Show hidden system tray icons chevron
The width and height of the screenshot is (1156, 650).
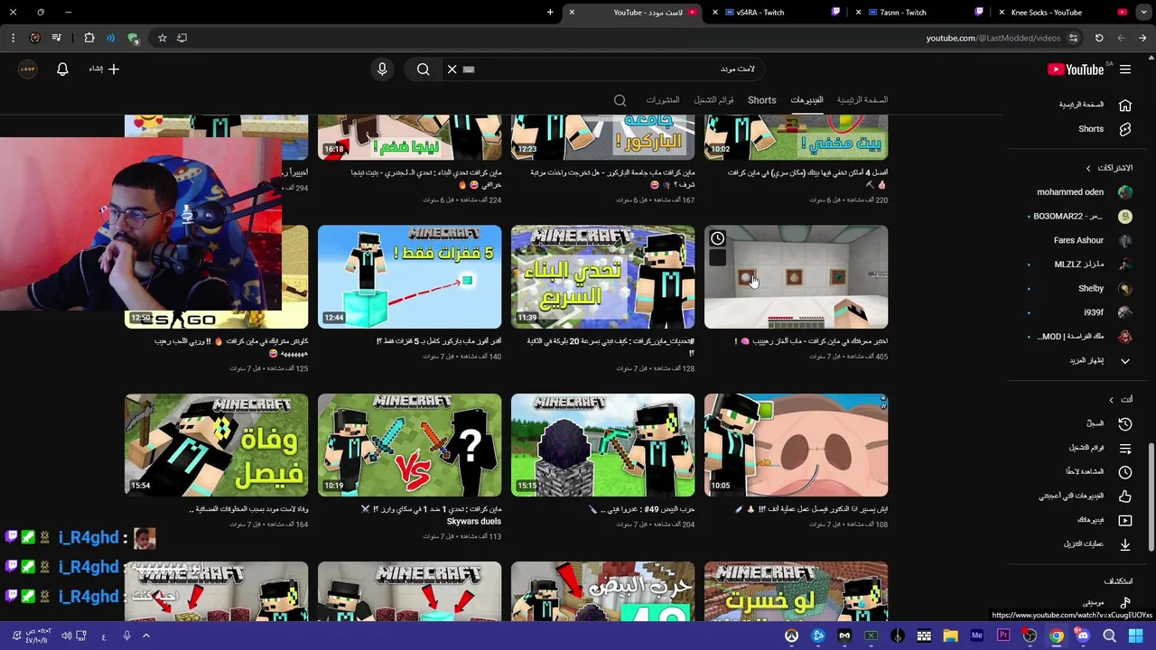pos(146,636)
